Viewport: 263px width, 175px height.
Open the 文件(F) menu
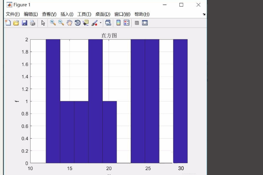tap(13, 14)
